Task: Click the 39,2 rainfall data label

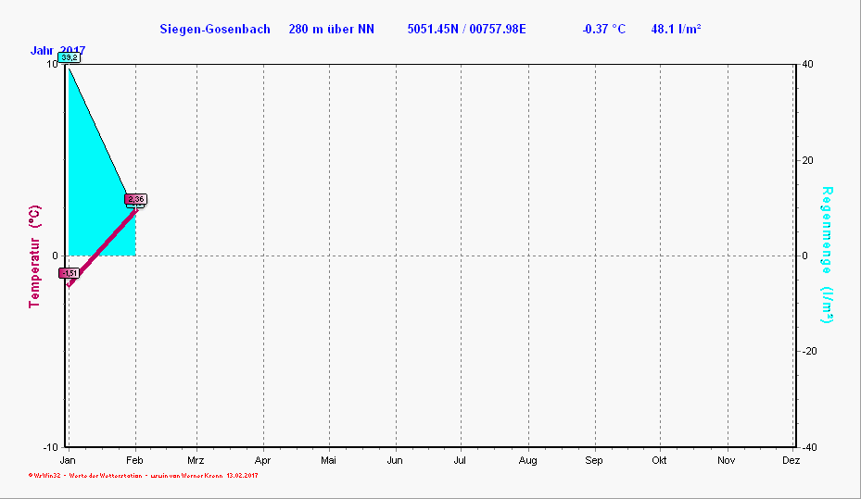Action: pos(70,57)
